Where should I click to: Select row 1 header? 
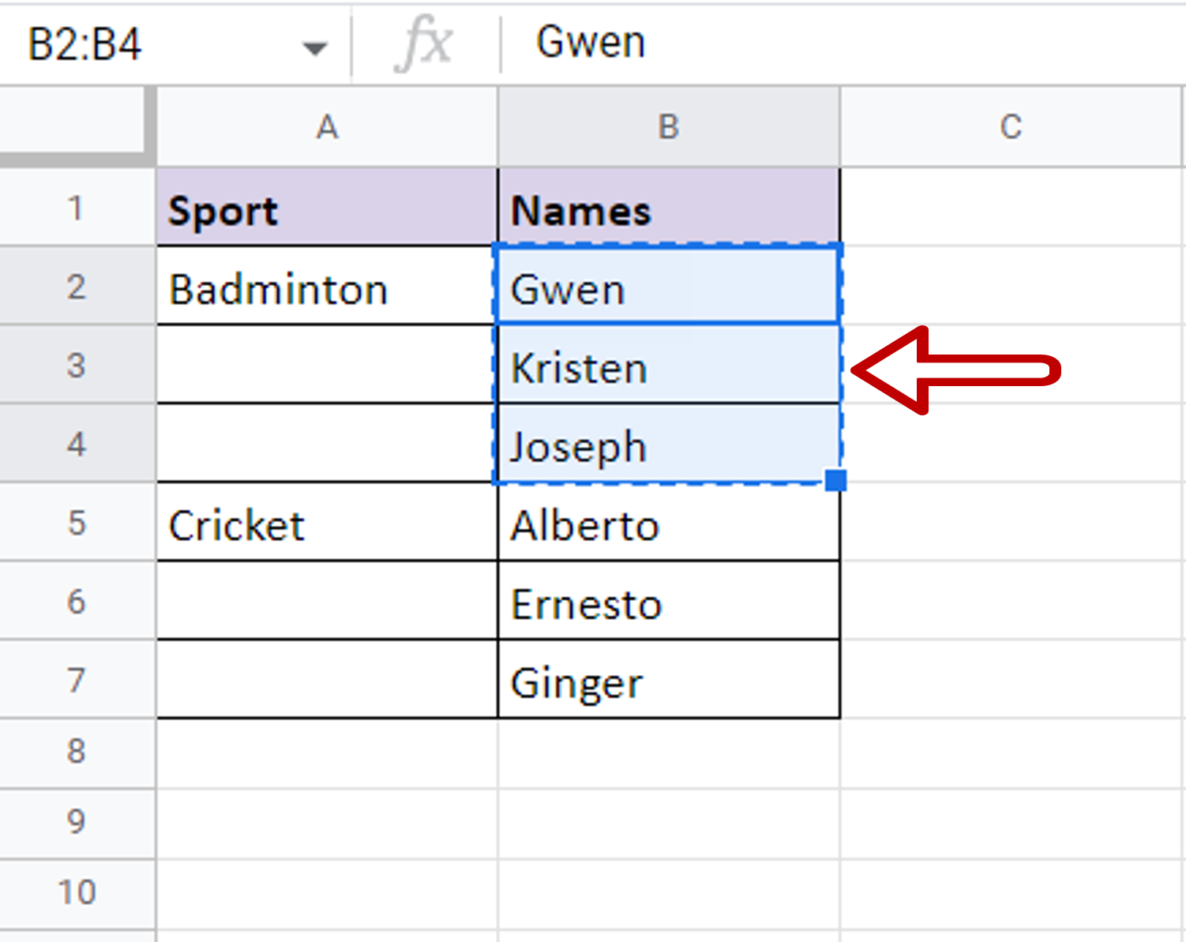(x=76, y=208)
